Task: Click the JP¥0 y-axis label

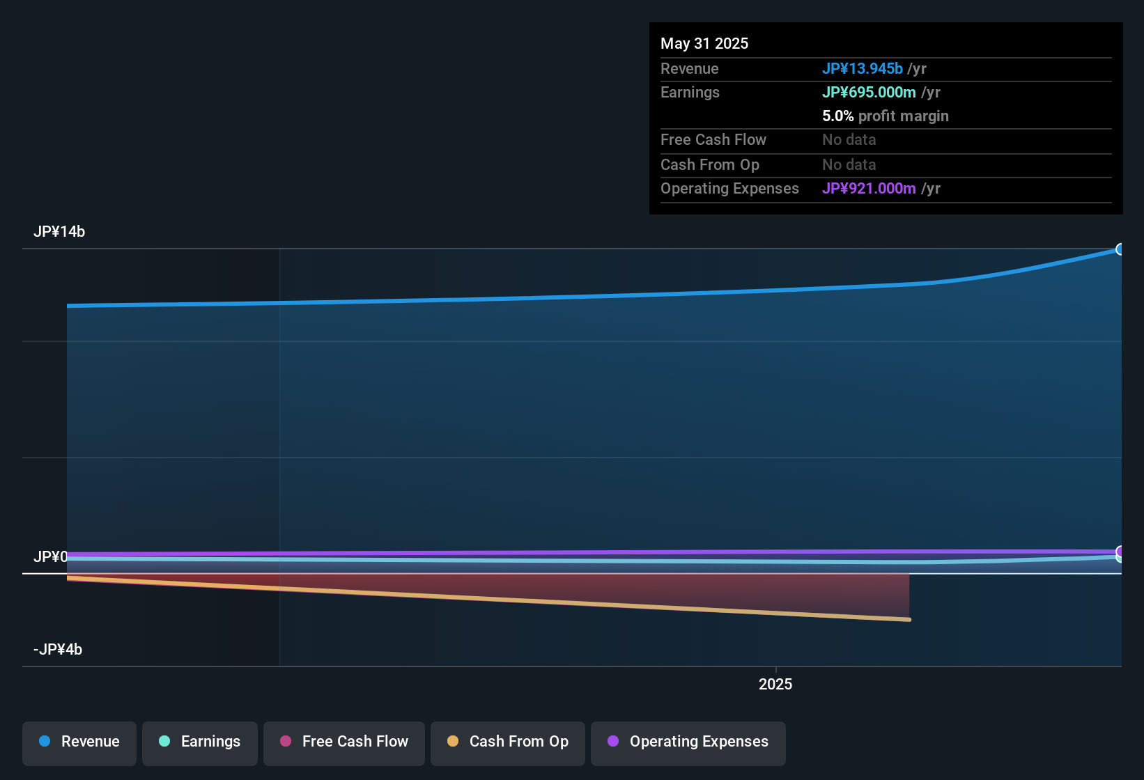Action: pyautogui.click(x=51, y=557)
